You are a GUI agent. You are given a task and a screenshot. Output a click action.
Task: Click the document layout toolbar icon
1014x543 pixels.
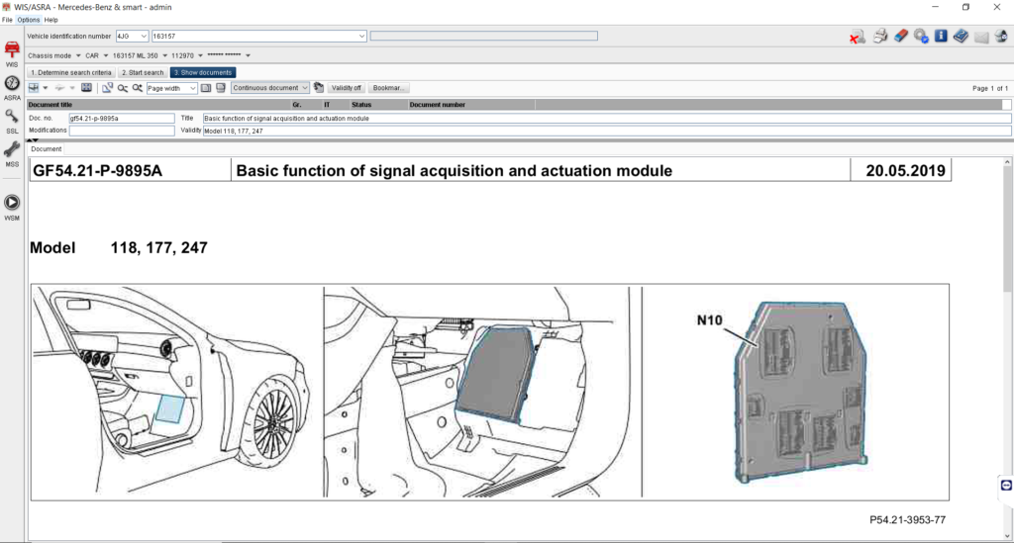(x=34, y=88)
